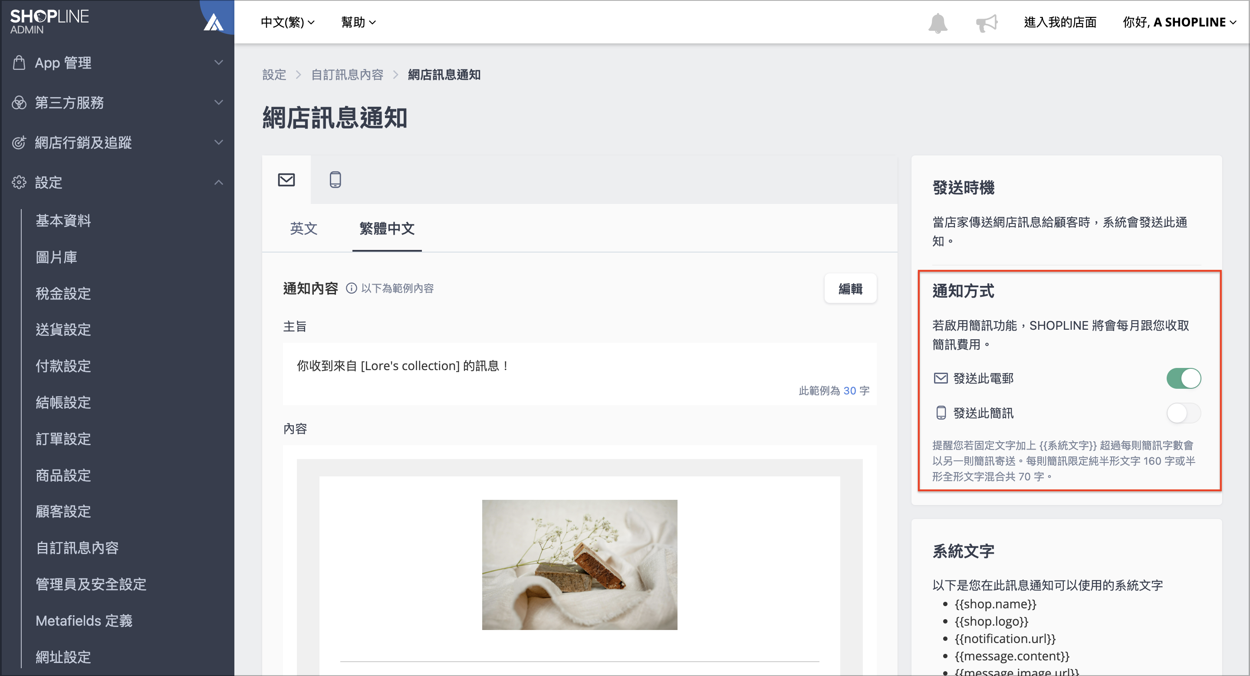Select the 繁體中文 language tab
The image size is (1250, 676).
point(387,228)
